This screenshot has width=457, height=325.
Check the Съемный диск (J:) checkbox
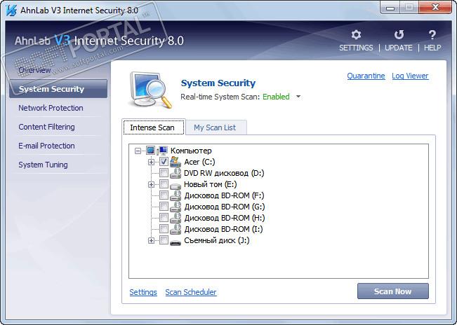click(164, 240)
